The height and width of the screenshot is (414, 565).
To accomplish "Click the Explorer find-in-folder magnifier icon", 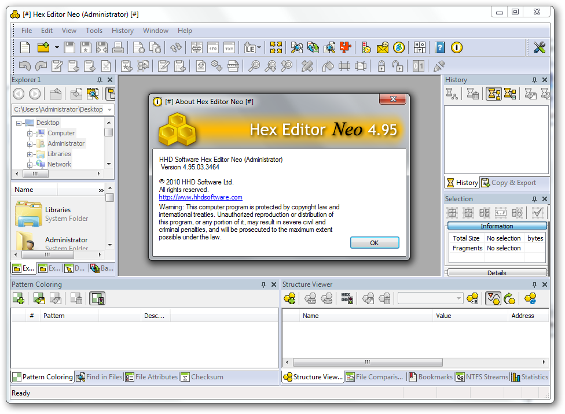I will click(93, 94).
